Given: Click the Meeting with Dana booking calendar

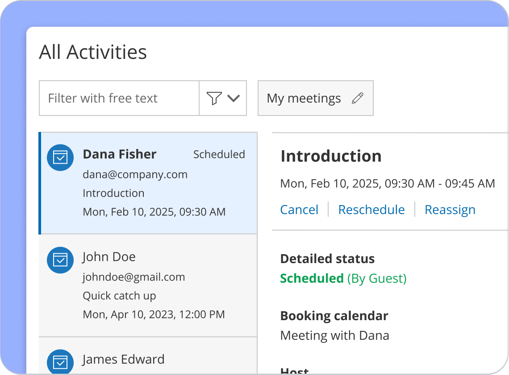Looking at the screenshot, I should tap(335, 335).
